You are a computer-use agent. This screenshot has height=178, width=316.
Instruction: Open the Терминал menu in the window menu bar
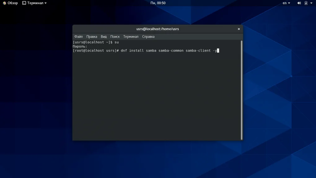tap(131, 36)
